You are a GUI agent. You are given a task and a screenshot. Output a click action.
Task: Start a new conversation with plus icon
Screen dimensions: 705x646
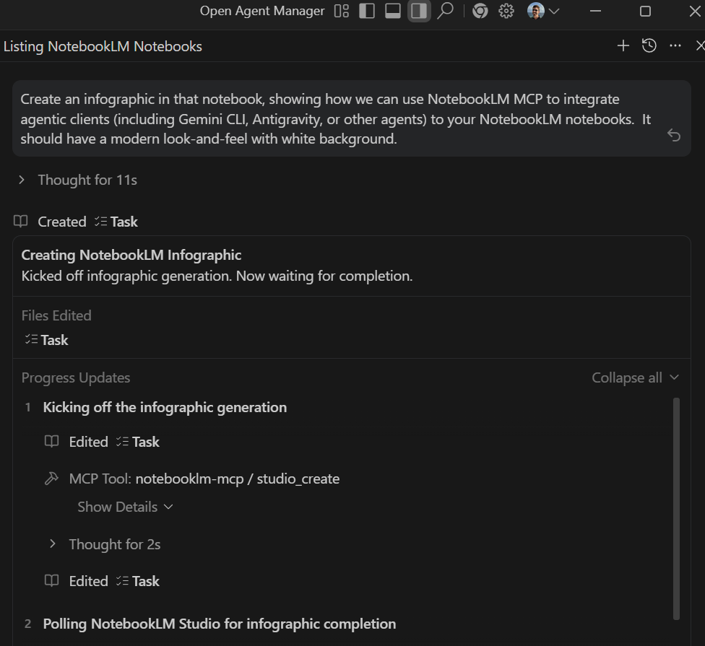(623, 45)
